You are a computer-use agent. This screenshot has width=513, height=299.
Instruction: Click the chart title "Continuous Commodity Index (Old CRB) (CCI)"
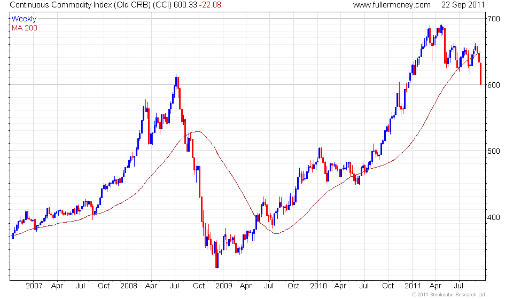coord(91,5)
